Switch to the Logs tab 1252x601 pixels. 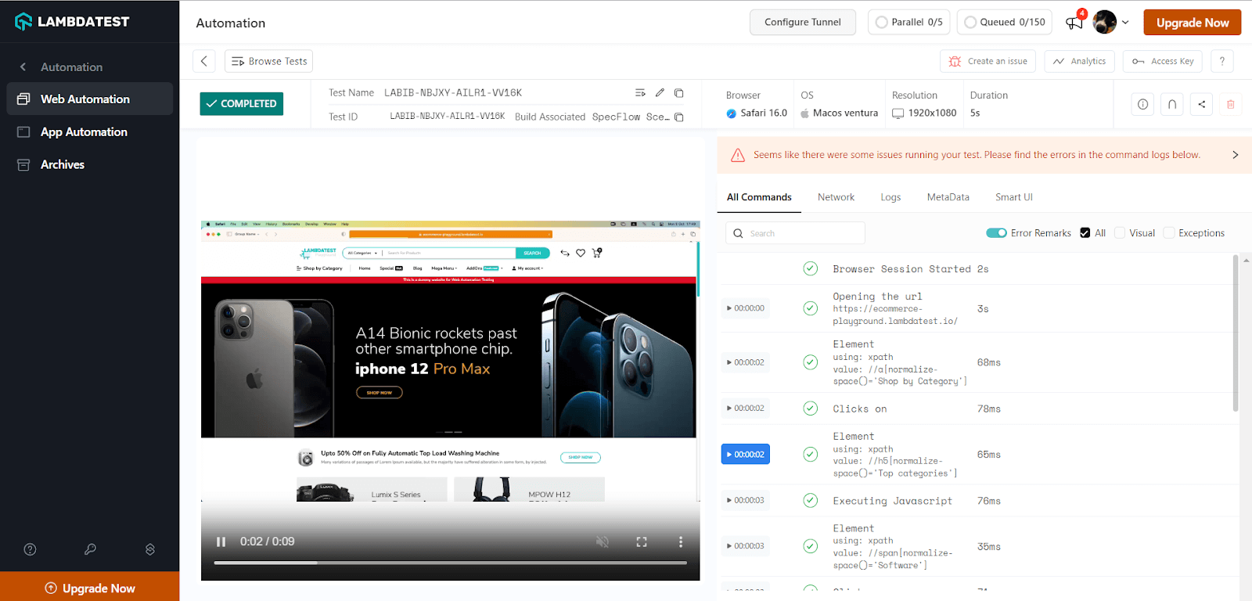click(x=890, y=197)
